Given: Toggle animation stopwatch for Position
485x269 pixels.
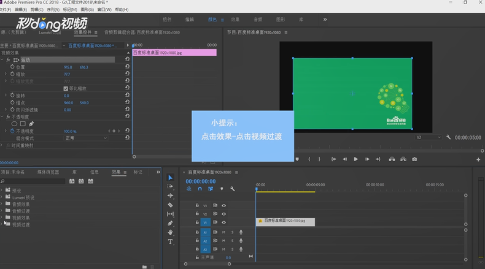Looking at the screenshot, I should pyautogui.click(x=12, y=67).
